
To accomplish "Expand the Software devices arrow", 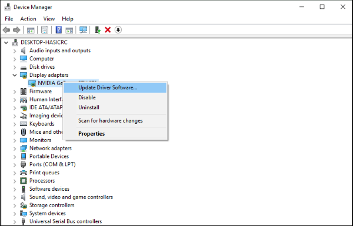I will 15,189.
